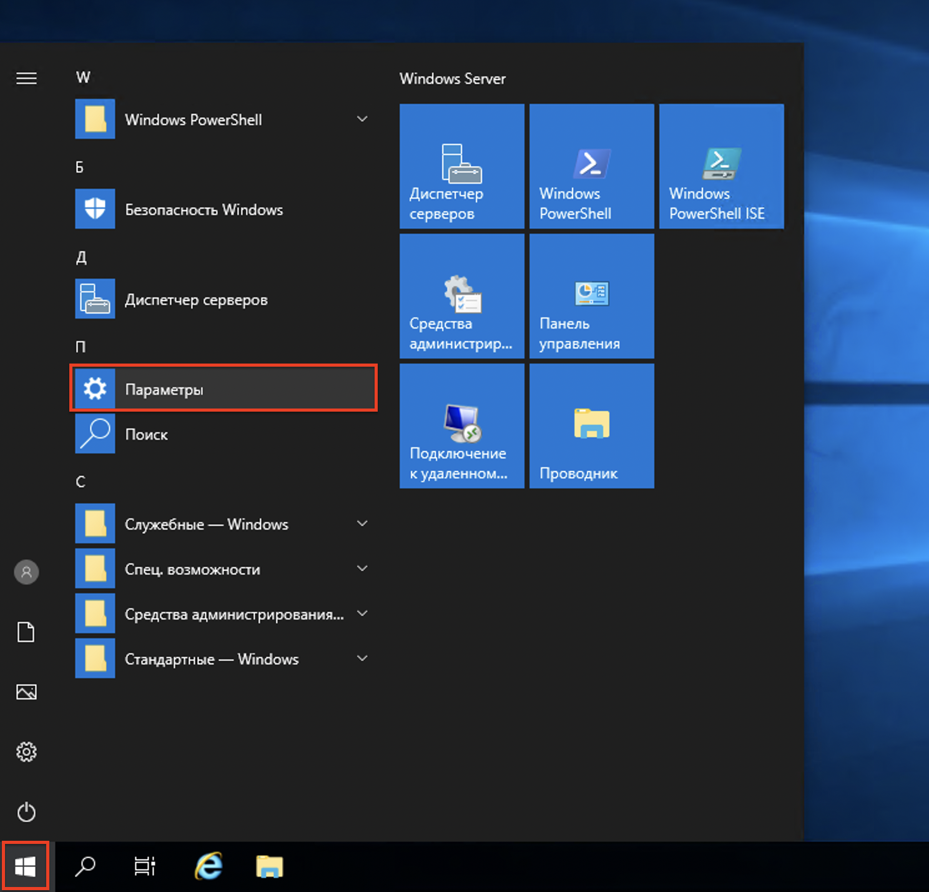Open the Панель управления tile

pos(592,296)
